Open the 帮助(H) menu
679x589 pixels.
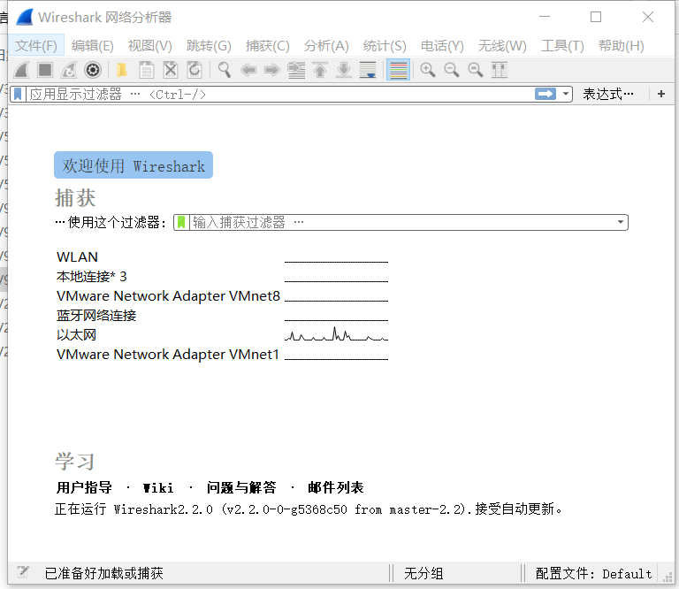click(622, 45)
